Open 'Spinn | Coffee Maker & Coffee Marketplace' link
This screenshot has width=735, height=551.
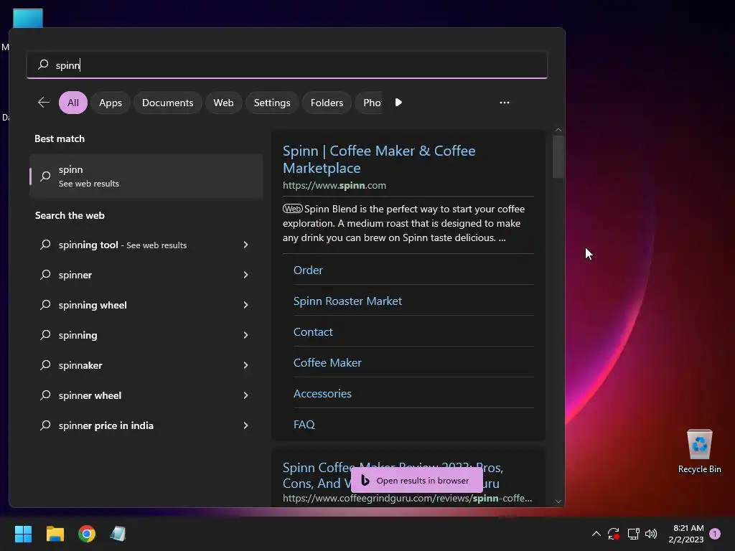(x=379, y=159)
